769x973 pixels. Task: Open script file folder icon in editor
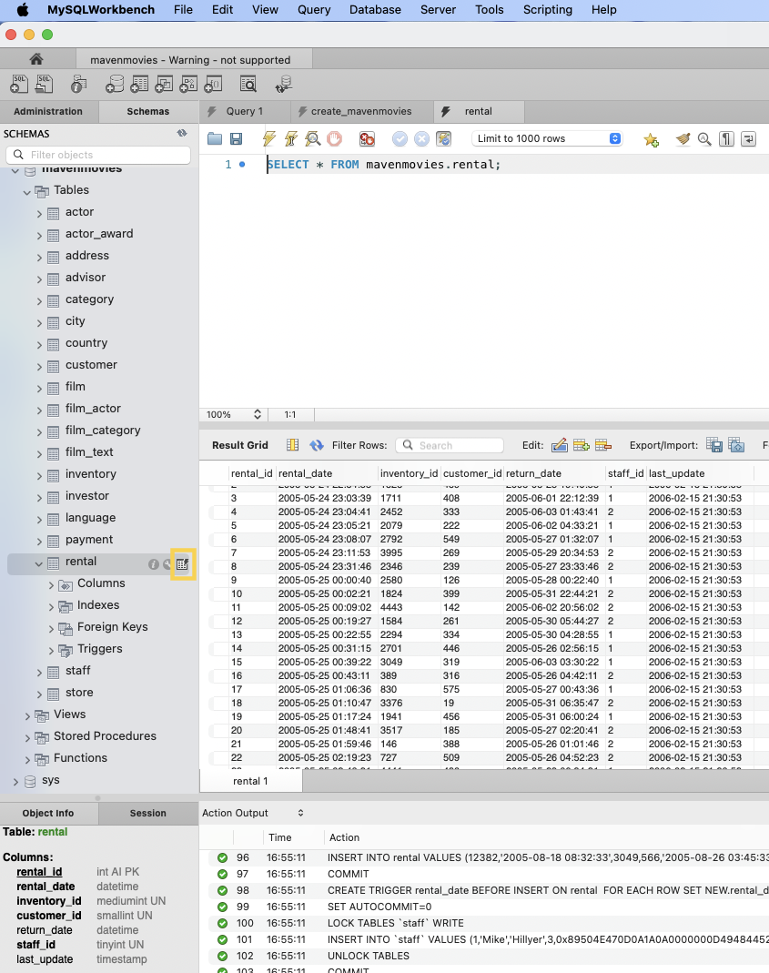(x=215, y=138)
